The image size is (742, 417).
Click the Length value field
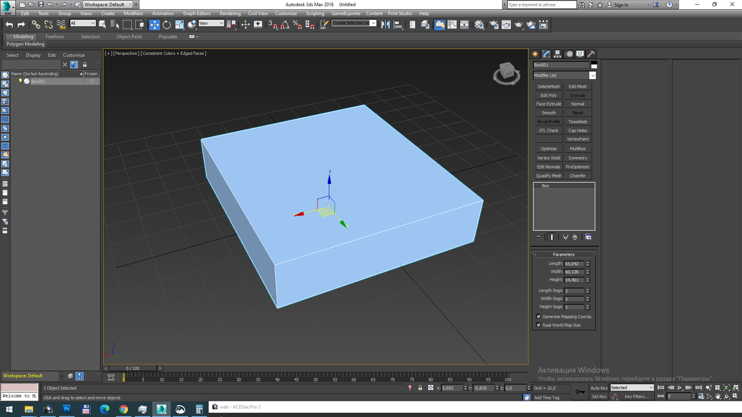point(574,264)
